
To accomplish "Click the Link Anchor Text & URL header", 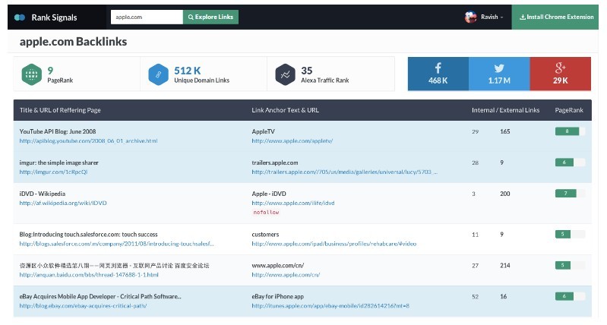I will pos(286,110).
